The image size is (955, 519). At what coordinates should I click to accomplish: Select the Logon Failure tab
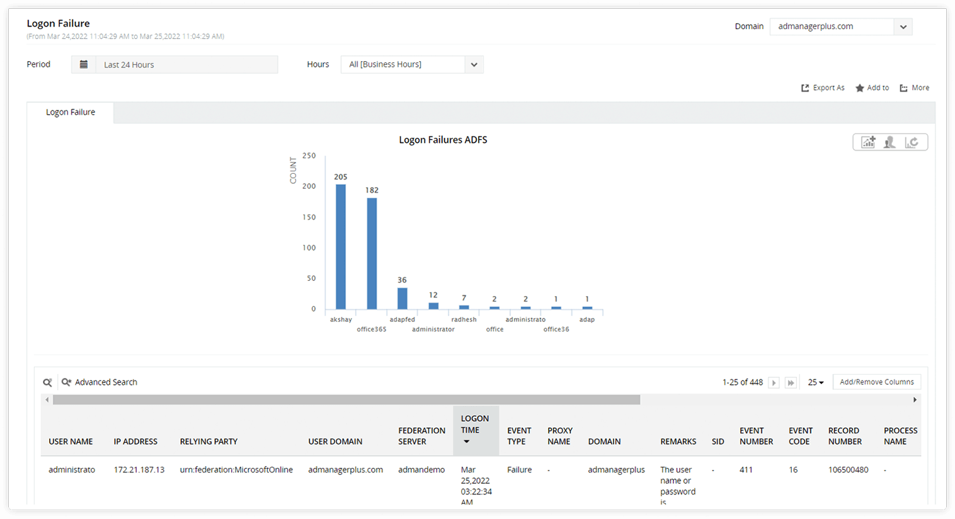(71, 112)
